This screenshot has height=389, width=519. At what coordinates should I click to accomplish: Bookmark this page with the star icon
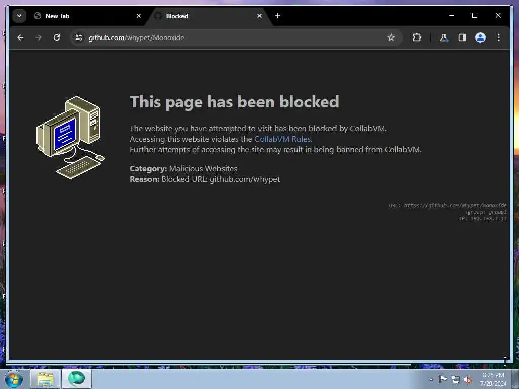coord(391,37)
